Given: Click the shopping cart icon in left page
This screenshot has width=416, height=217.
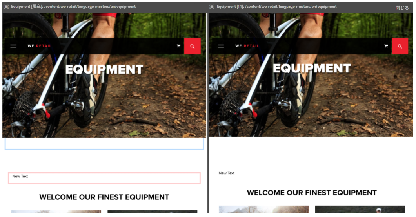Looking at the screenshot, I should point(178,46).
